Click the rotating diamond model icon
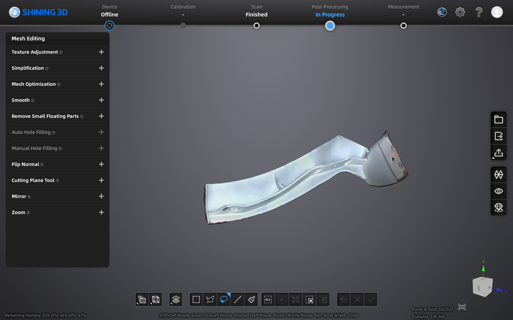513x320 pixels. tap(498, 208)
